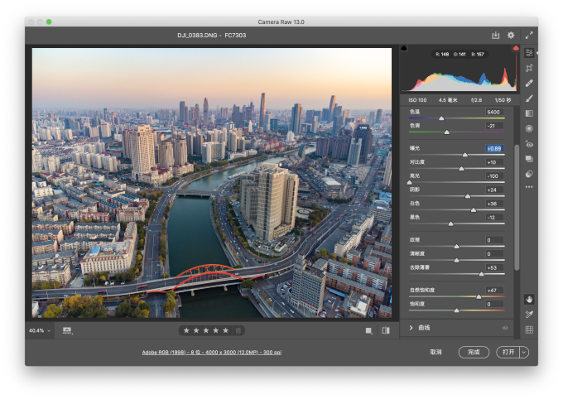Click the 取消 cancel button
563x399 pixels.
tap(435, 353)
